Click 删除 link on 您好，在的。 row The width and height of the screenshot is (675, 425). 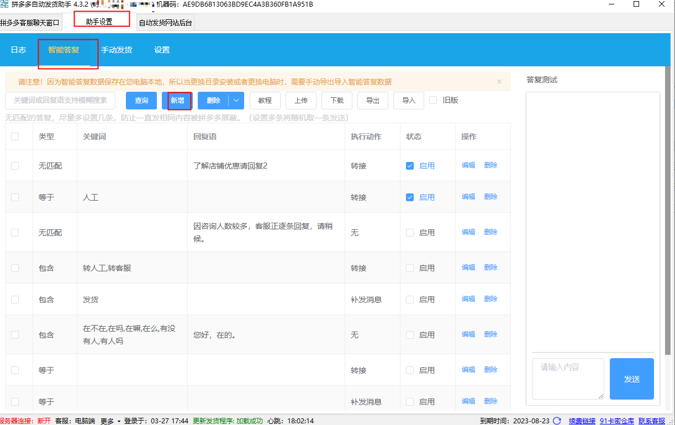pyautogui.click(x=491, y=334)
